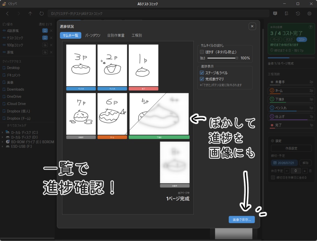Select the 7P page thumbnail
317x241 pixels.
[81, 114]
